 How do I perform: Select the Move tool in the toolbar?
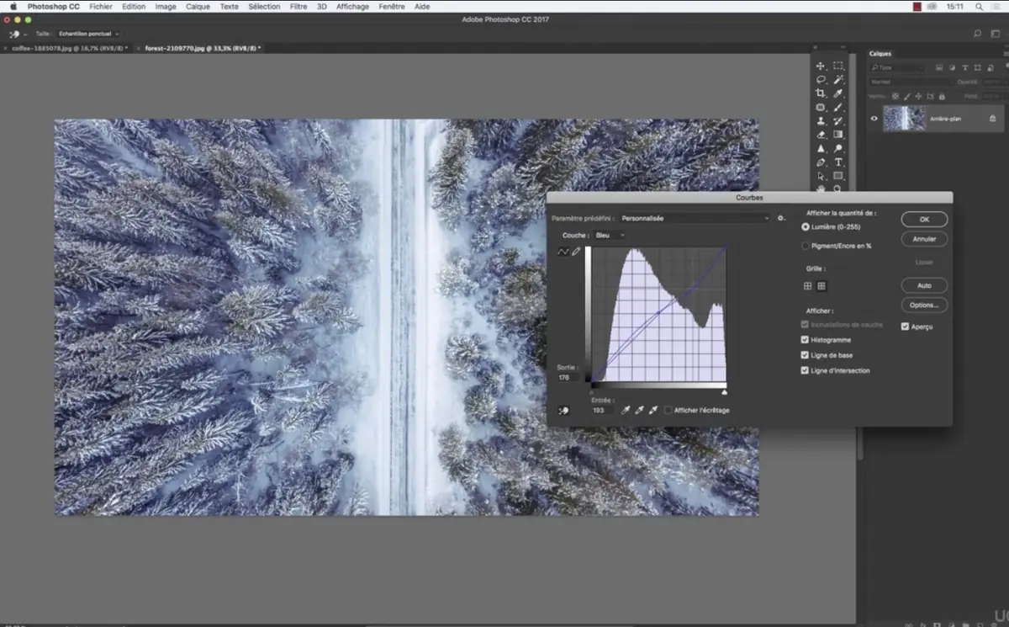pos(821,66)
